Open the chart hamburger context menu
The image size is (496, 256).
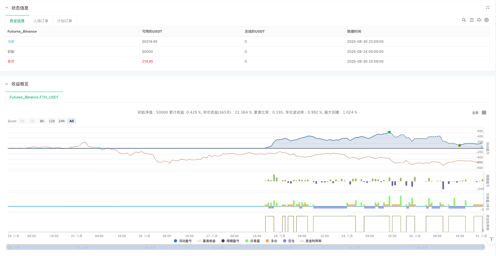click(x=484, y=113)
